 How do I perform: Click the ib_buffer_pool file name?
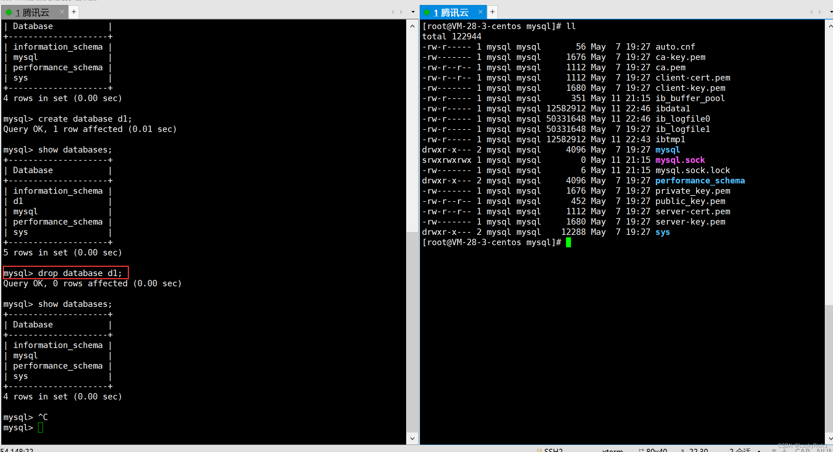point(690,99)
